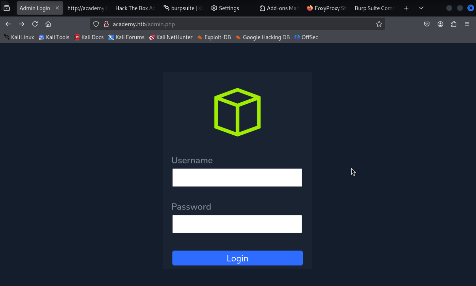476x286 pixels.
Task: Open a new tab with plus
Action: (406, 8)
